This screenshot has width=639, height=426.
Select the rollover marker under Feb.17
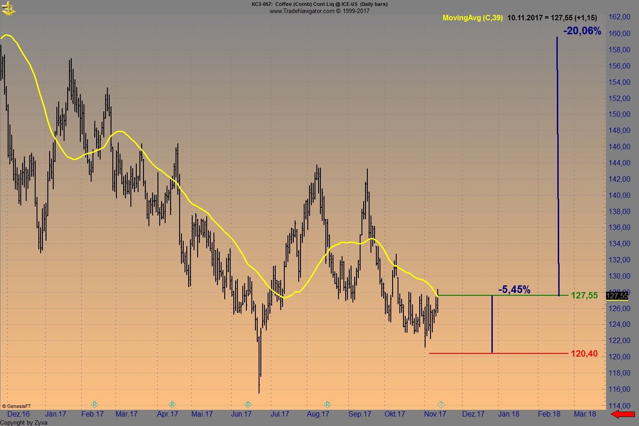tap(94, 404)
